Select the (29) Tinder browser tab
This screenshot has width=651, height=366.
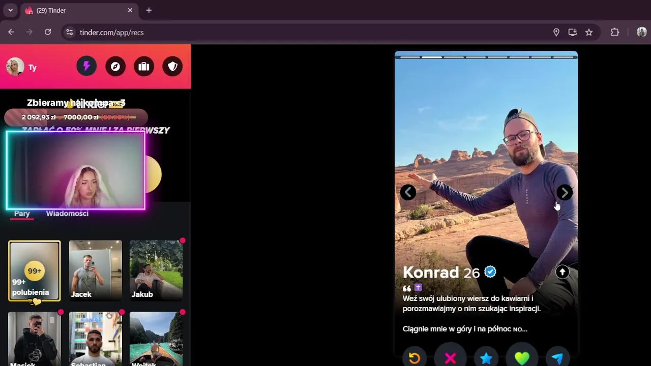tap(79, 10)
